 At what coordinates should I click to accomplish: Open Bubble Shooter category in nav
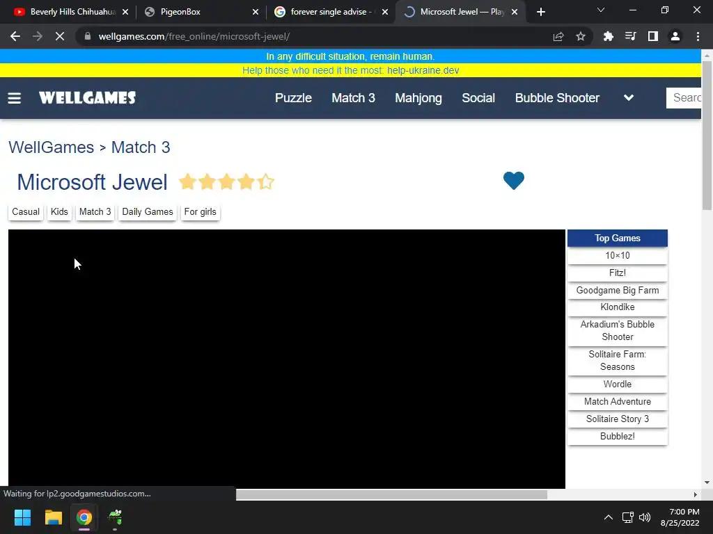click(557, 98)
